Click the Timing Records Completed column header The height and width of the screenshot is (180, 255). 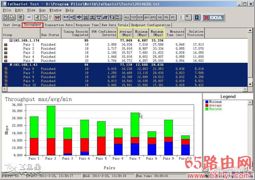(76, 33)
